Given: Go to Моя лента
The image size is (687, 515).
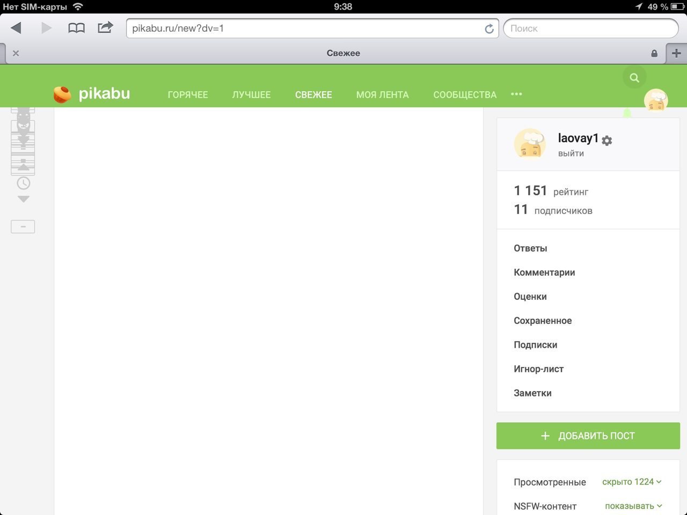Looking at the screenshot, I should [x=383, y=95].
